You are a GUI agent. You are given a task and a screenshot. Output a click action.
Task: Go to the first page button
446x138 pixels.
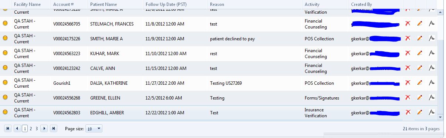7,128
